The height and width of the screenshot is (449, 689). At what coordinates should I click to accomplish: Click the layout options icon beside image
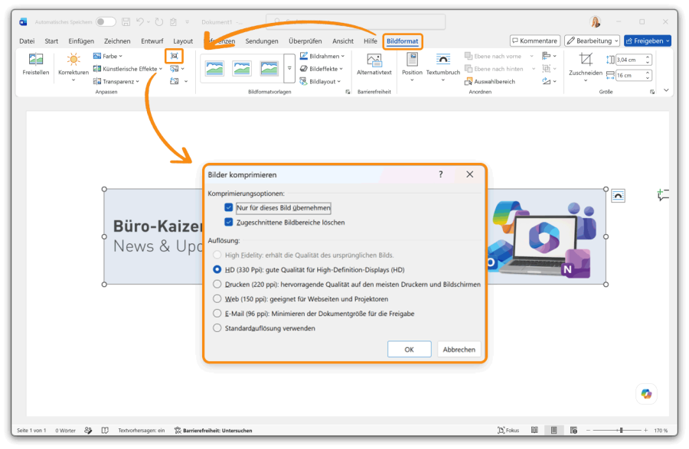tap(618, 196)
